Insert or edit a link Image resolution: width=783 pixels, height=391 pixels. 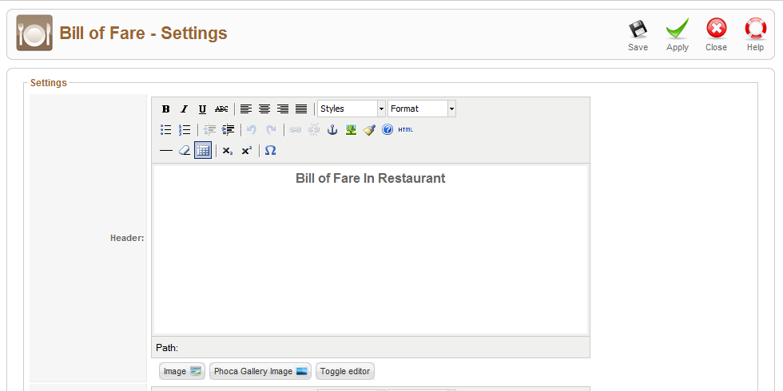(x=295, y=129)
